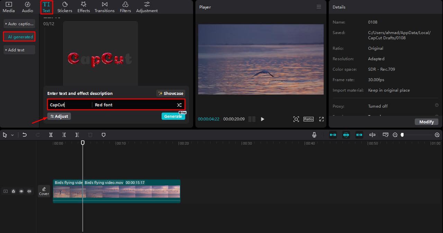Open the Adjustment tab

coord(147,7)
